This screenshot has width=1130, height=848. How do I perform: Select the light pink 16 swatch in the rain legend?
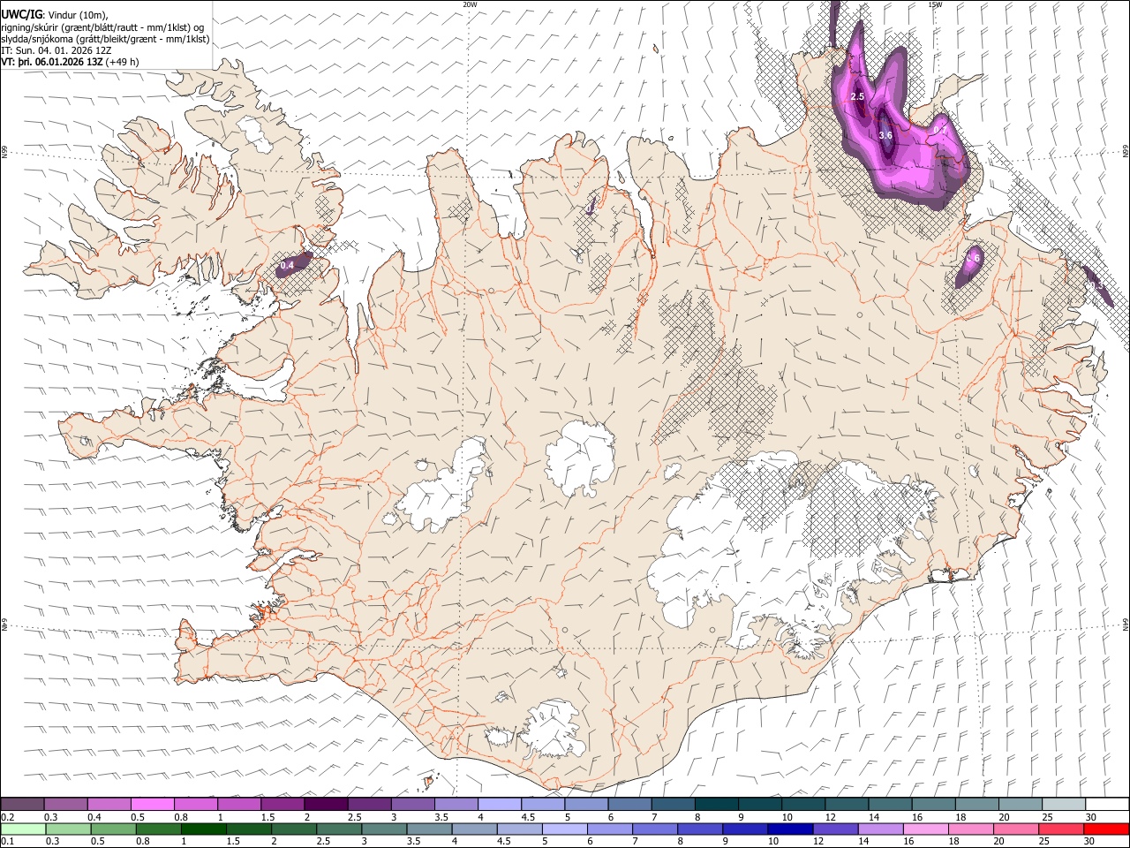click(926, 829)
